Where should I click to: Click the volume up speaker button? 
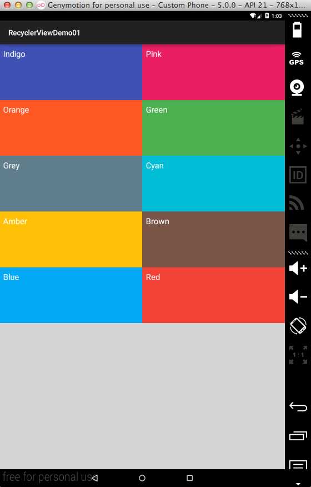pos(298,268)
